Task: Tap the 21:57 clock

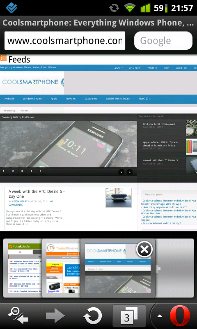Action: [x=182, y=8]
